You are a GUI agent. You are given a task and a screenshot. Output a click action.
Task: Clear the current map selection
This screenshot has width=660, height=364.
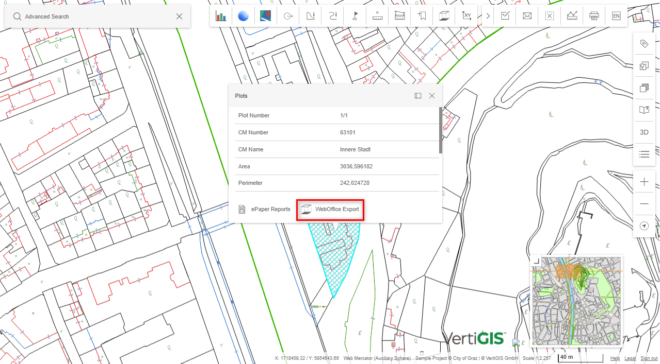pyautogui.click(x=549, y=15)
